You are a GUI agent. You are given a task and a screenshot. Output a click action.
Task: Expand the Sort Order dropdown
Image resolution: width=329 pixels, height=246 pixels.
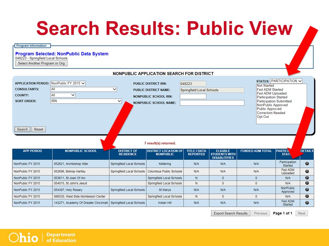click(x=86, y=101)
